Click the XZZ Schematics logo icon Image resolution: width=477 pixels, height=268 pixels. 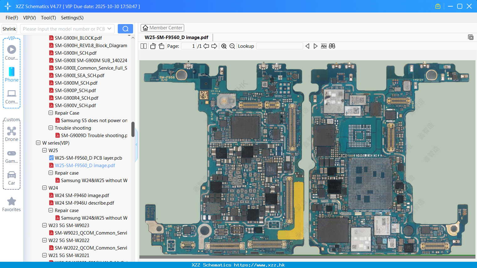tap(8, 6)
